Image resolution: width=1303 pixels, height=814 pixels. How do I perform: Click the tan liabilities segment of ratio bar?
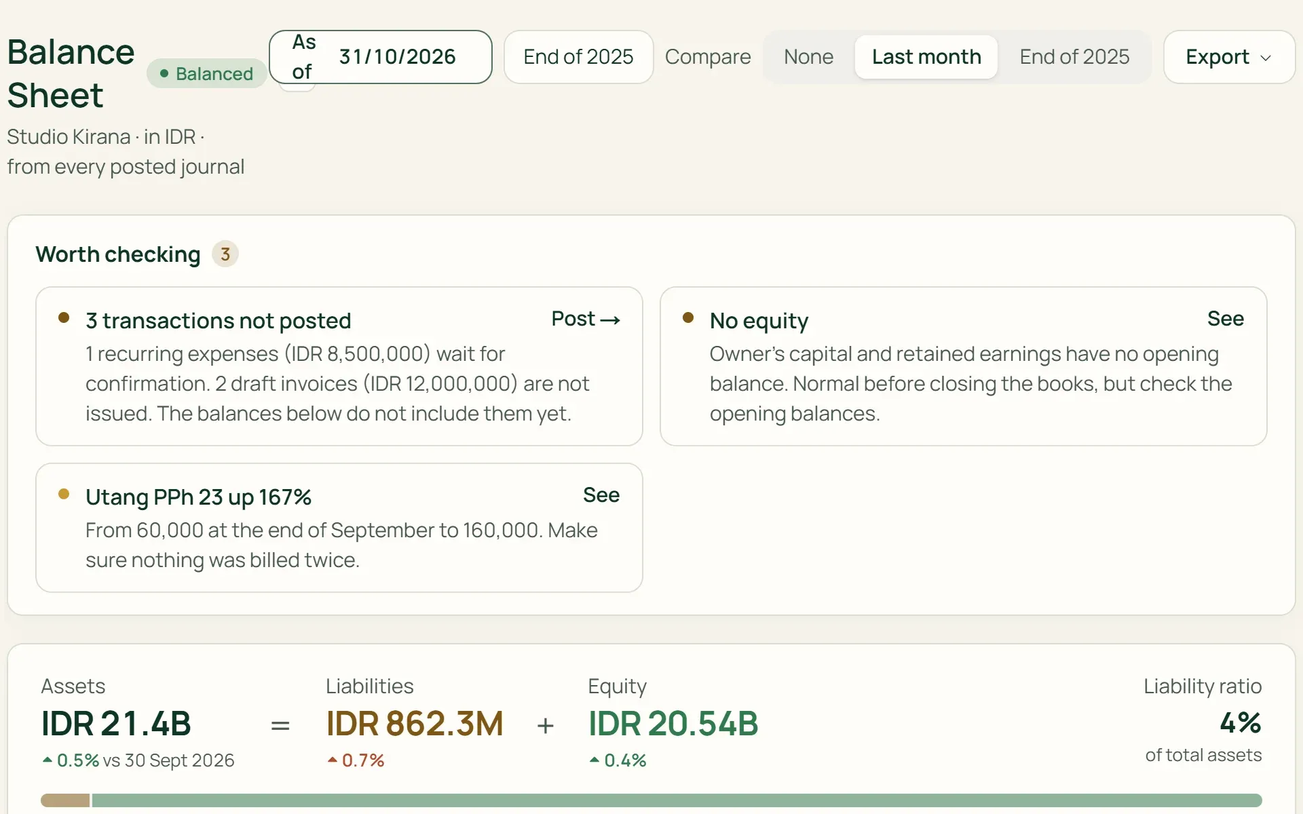tap(65, 800)
